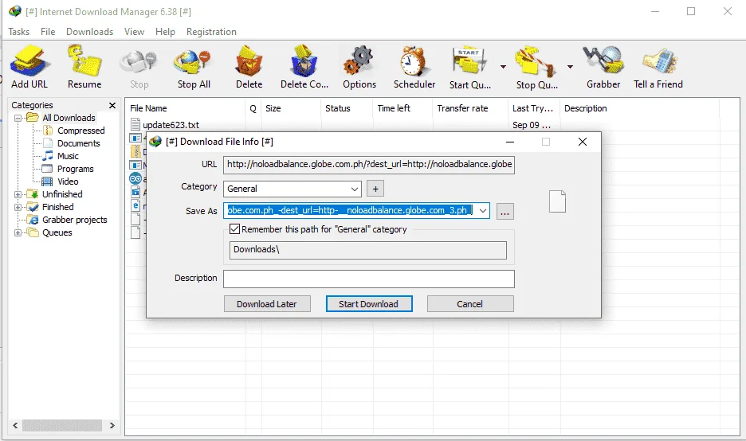Click the Resume toolbar icon
746x441 pixels.
tap(84, 60)
